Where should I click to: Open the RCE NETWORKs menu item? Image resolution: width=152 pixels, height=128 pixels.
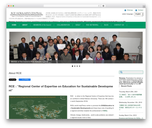(x=92, y=25)
